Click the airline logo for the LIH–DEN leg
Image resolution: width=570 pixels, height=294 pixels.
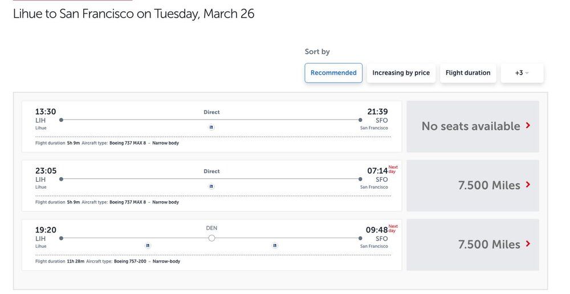pos(148,246)
